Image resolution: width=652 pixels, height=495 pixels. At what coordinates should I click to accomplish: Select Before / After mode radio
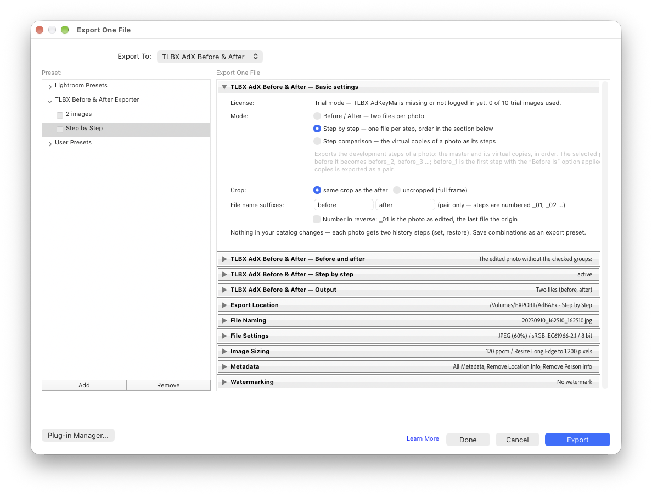click(317, 116)
